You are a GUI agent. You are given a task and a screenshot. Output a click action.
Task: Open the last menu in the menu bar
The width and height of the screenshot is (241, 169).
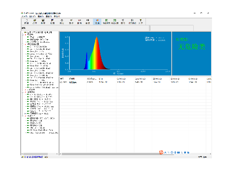tap(57, 16)
